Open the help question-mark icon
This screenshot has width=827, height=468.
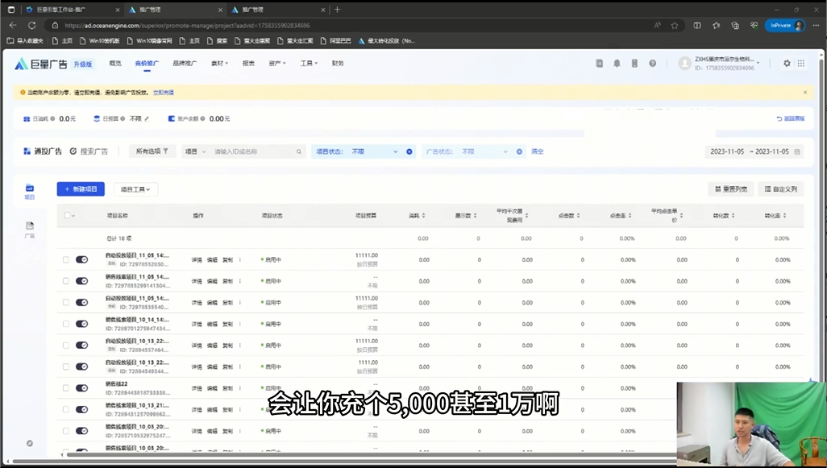652,64
